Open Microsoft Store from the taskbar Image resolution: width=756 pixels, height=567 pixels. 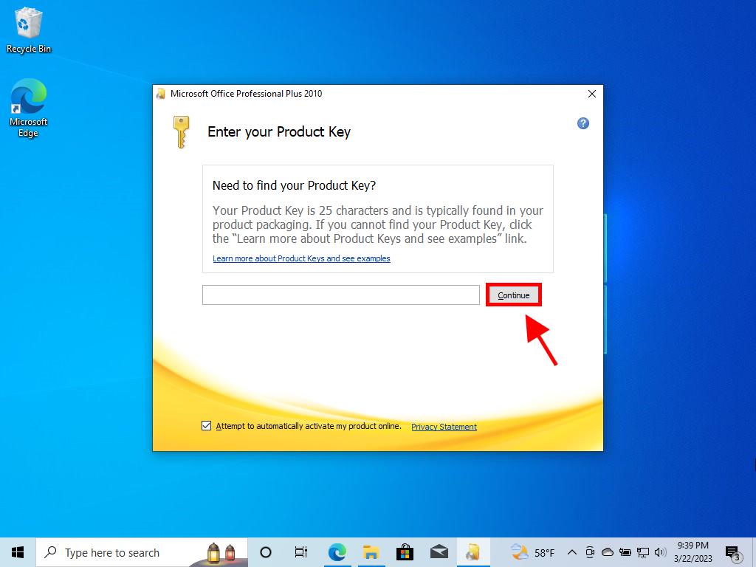(x=405, y=552)
